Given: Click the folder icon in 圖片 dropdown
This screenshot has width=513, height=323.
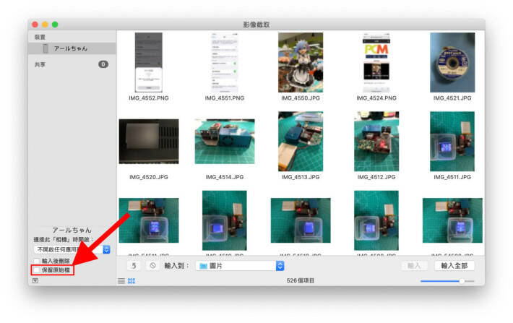Looking at the screenshot, I should point(204,266).
